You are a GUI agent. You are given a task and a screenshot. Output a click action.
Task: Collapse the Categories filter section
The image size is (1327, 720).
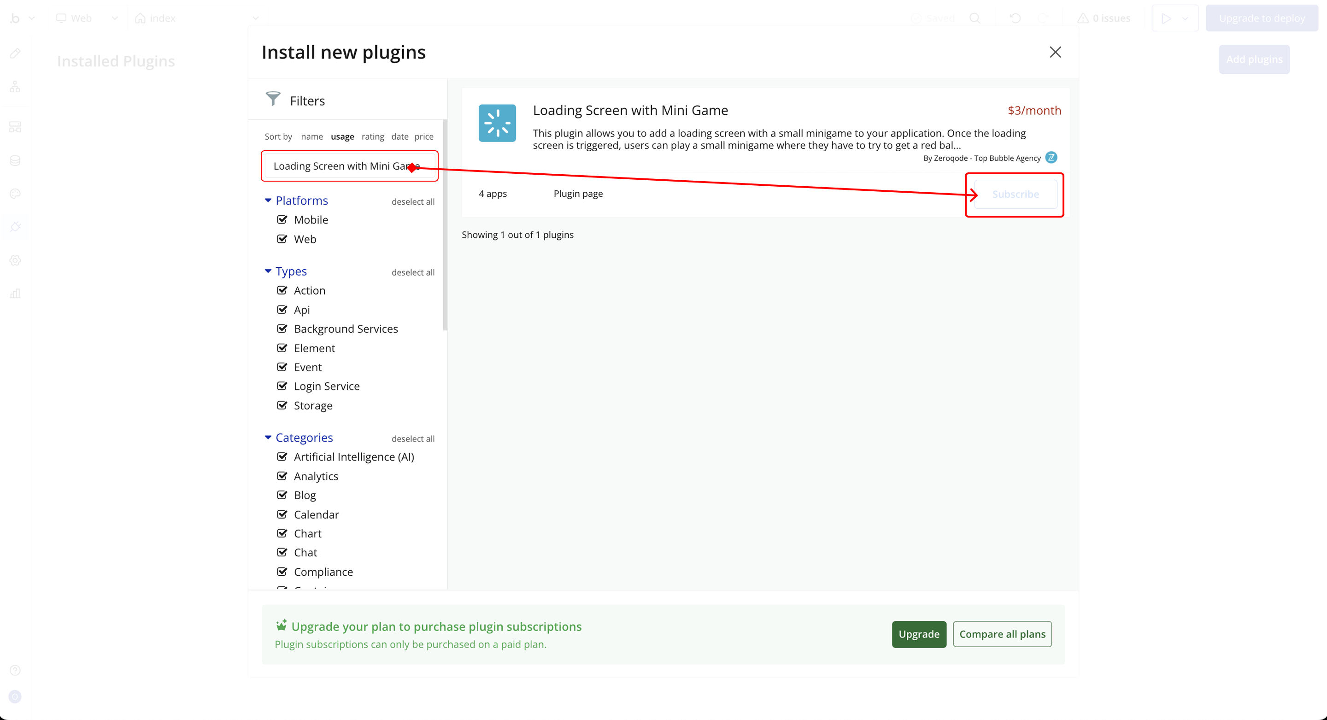point(268,437)
